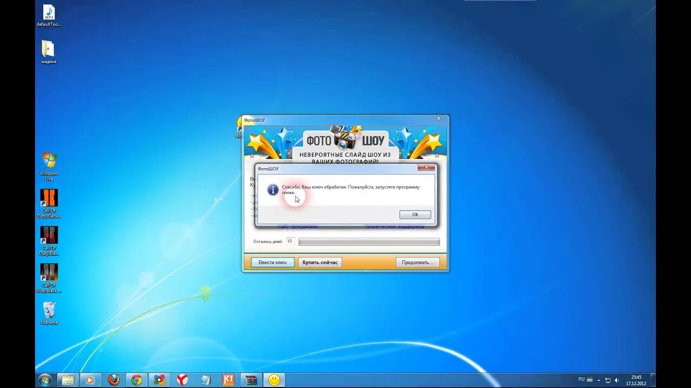
Task: Open the Корзина recycle bin
Action: (x=49, y=313)
